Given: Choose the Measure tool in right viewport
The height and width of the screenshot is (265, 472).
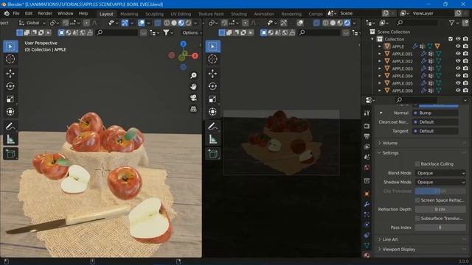Looking at the screenshot, I should pos(213,139).
